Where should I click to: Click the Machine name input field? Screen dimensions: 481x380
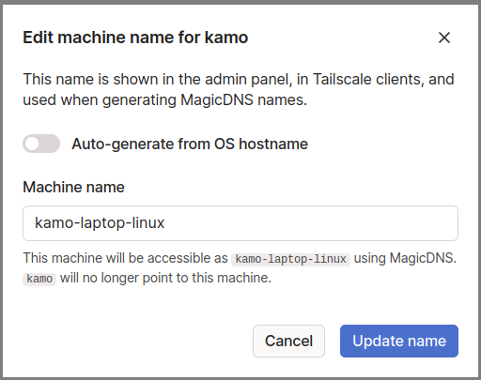click(240, 223)
